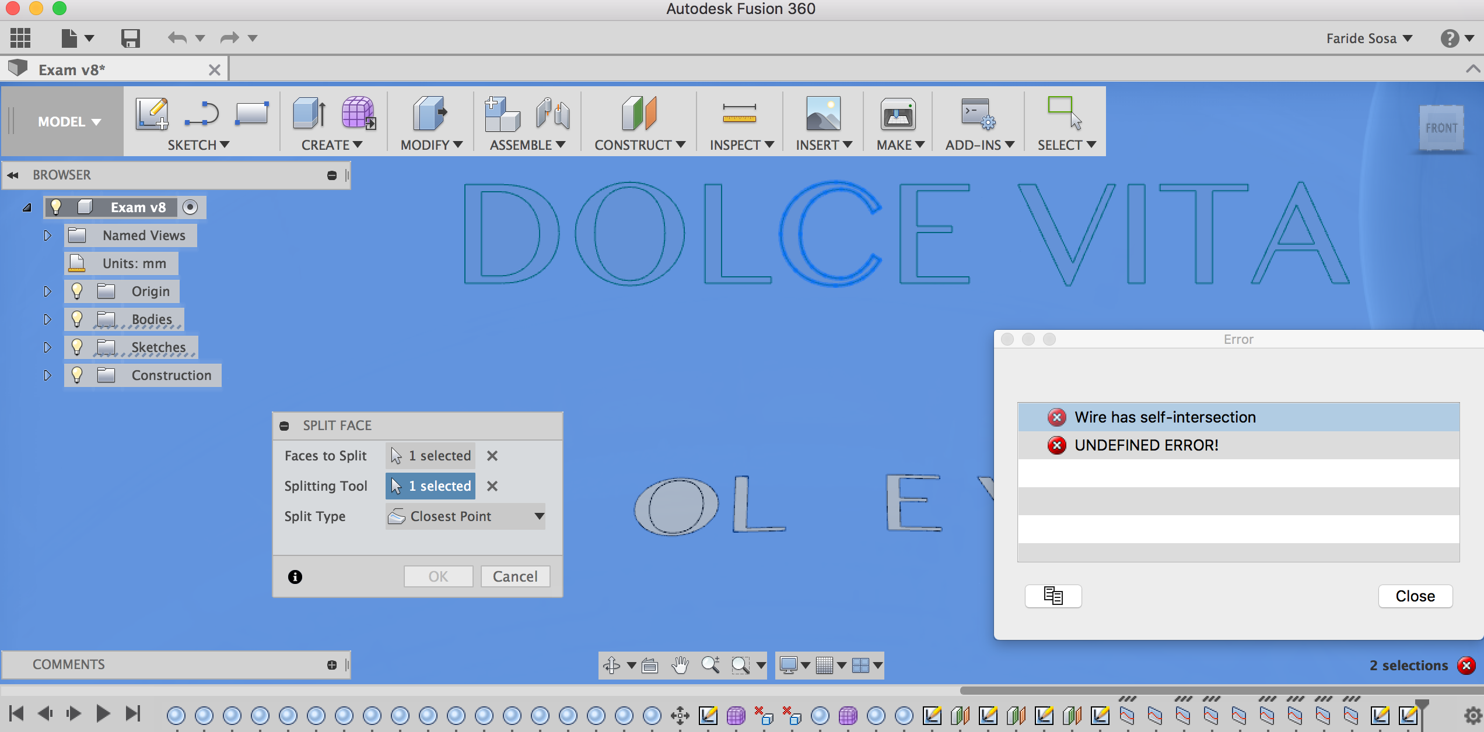Expand the Sketches tree node

click(x=47, y=347)
